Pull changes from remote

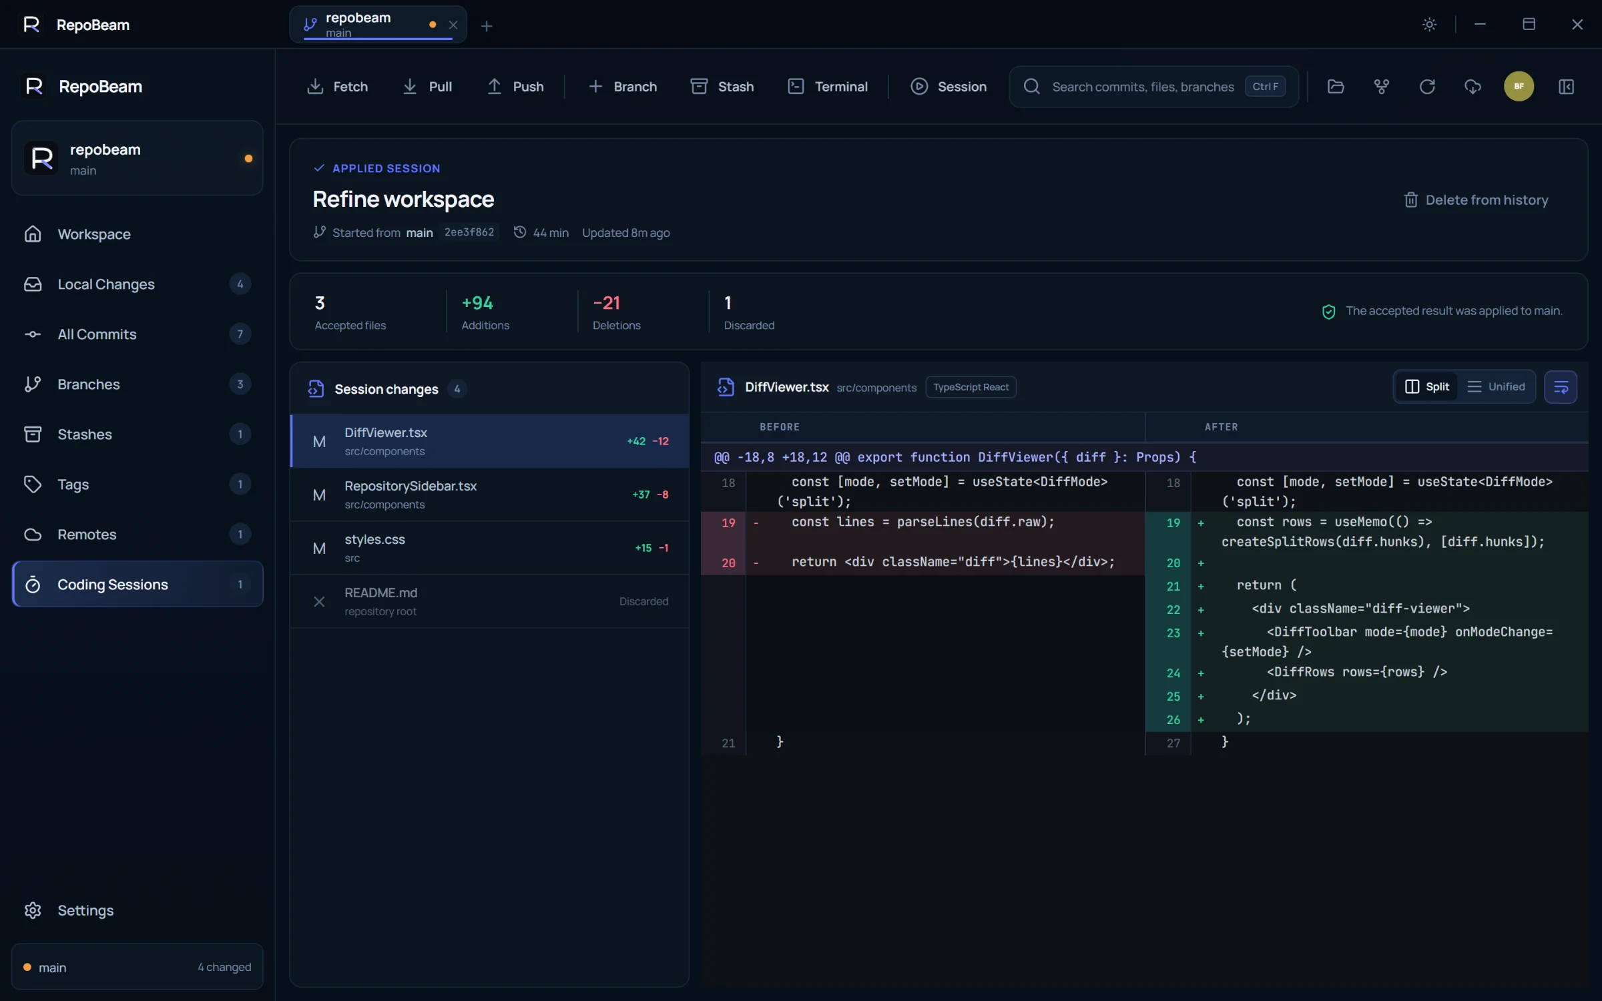point(427,87)
